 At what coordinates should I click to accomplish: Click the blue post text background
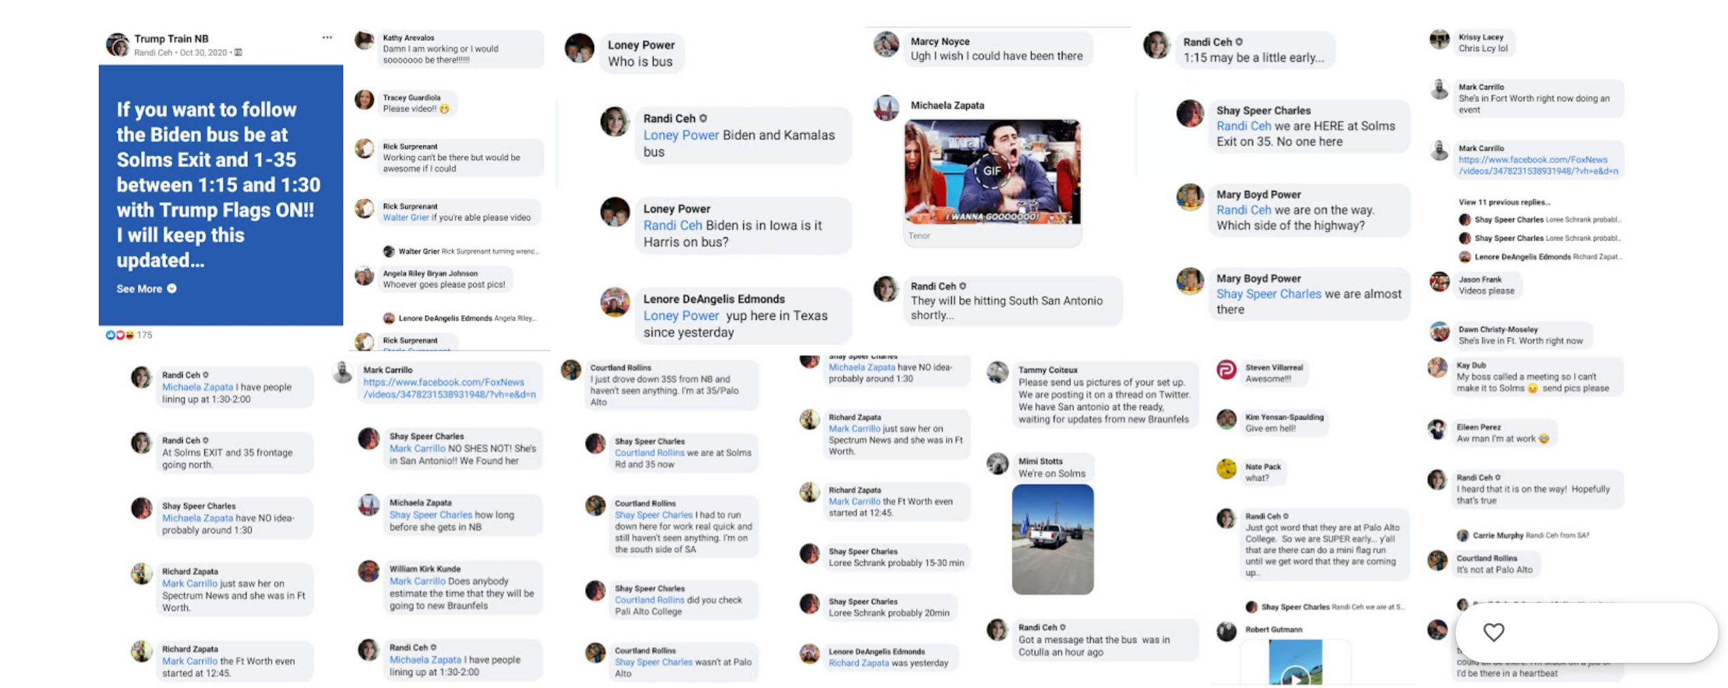click(221, 195)
